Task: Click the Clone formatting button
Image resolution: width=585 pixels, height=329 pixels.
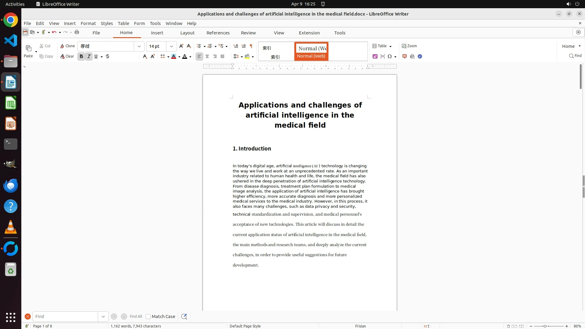Action: point(67,46)
